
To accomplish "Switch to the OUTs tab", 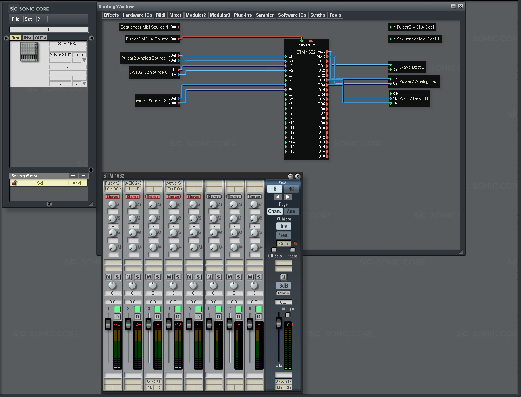I will pos(40,38).
